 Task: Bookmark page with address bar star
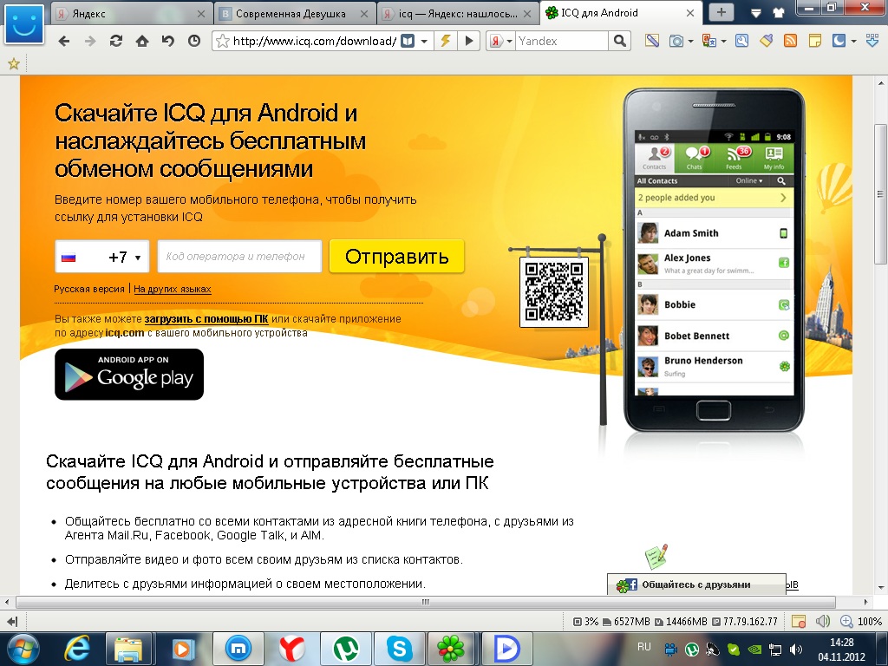click(x=223, y=41)
